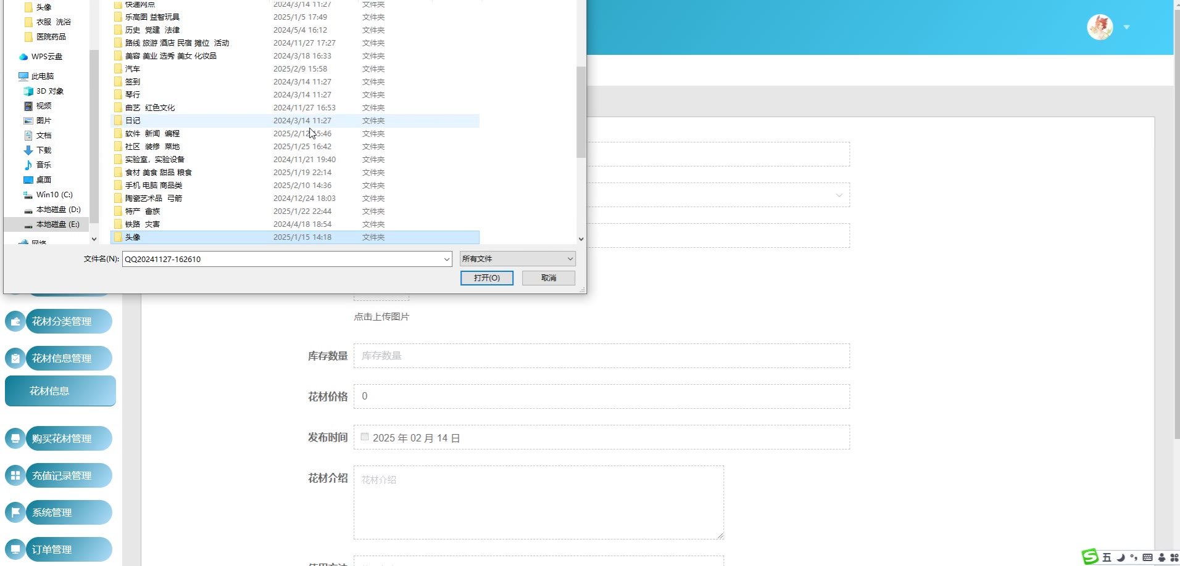The image size is (1180, 566).
Task: Open the 花材信息 submenu item
Action: tap(60, 391)
